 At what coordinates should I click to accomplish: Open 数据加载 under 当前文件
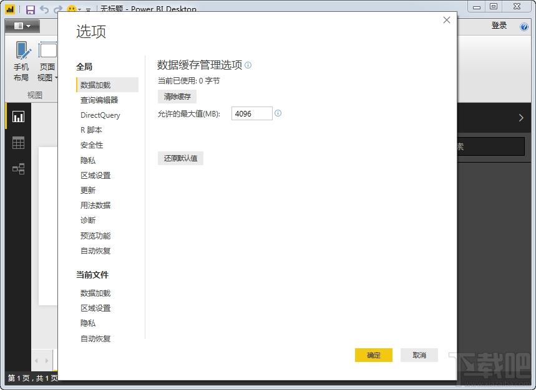[95, 293]
